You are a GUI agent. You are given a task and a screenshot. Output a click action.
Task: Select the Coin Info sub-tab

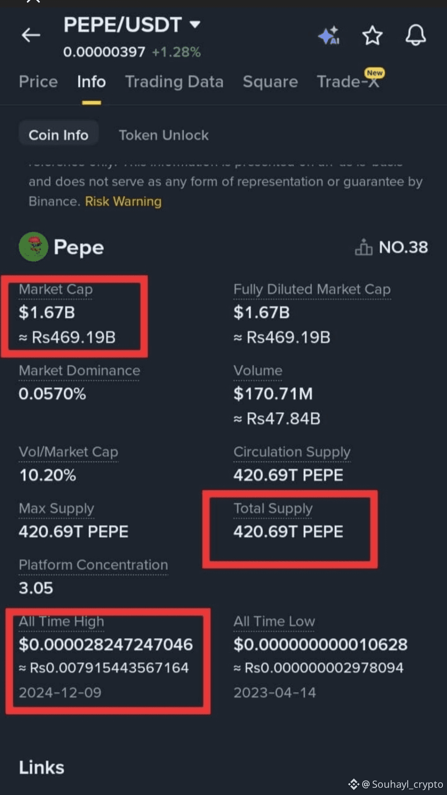click(x=58, y=135)
